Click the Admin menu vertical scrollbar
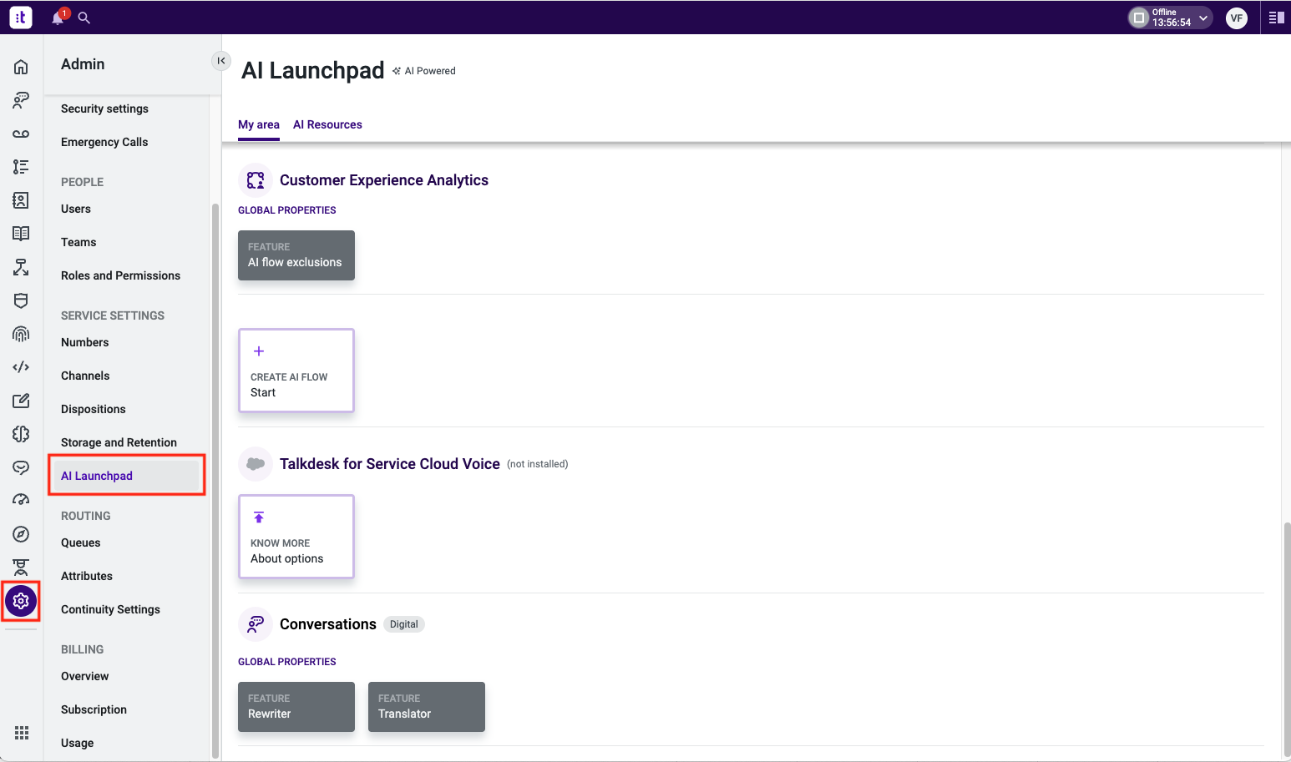The height and width of the screenshot is (762, 1291). tap(215, 480)
